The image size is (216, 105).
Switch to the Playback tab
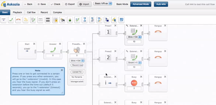coord(17,12)
